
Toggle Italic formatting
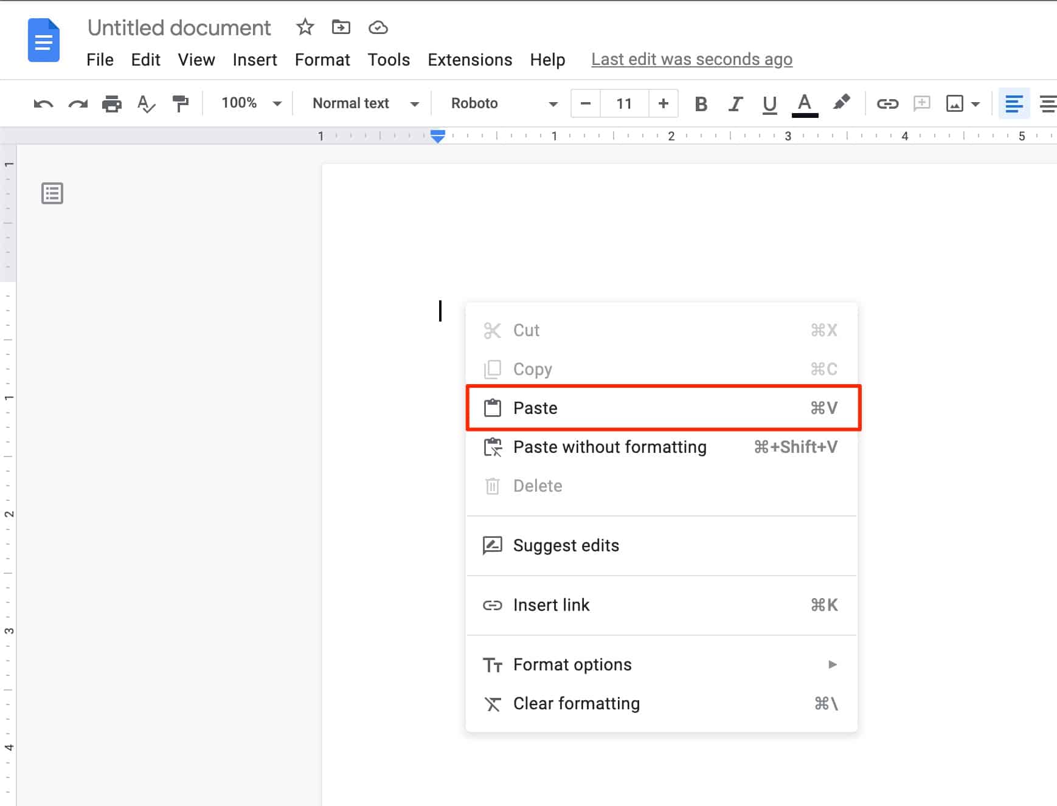click(x=735, y=104)
